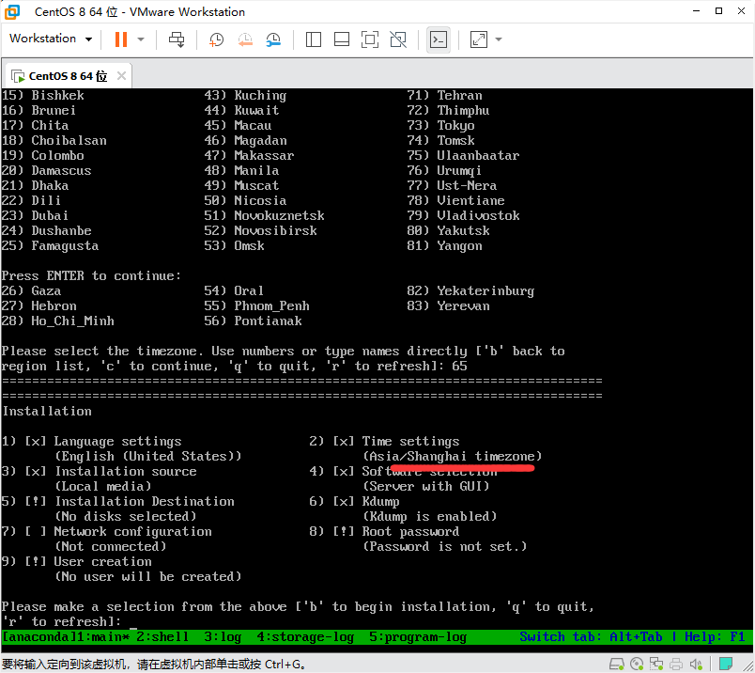The width and height of the screenshot is (755, 673).
Task: Click the "3:log" tmux tab
Action: (x=223, y=637)
